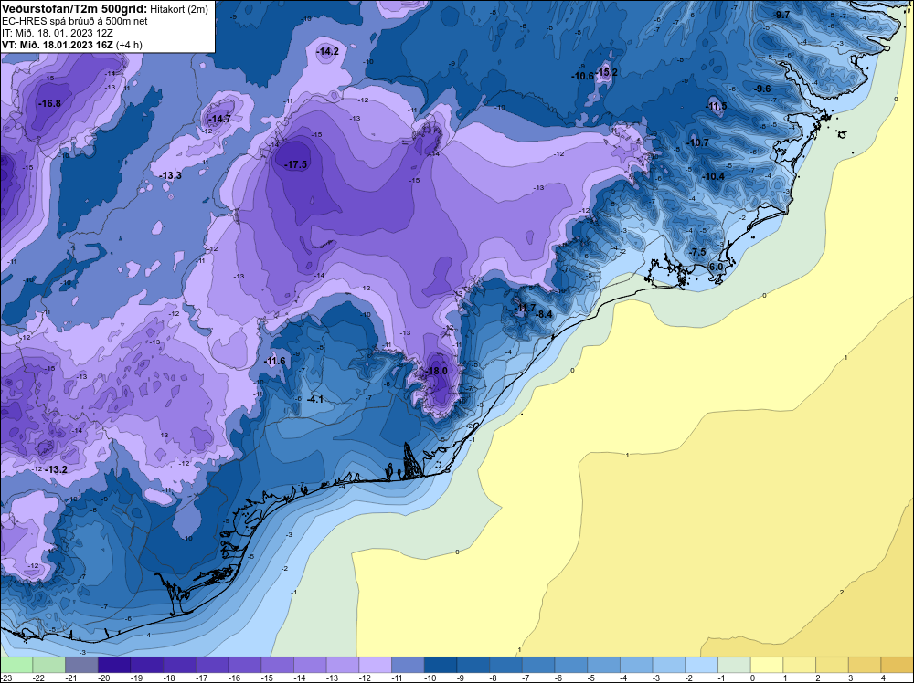Click the -11.6 temperature label
Viewport: 914px width, 683px height.
[274, 361]
